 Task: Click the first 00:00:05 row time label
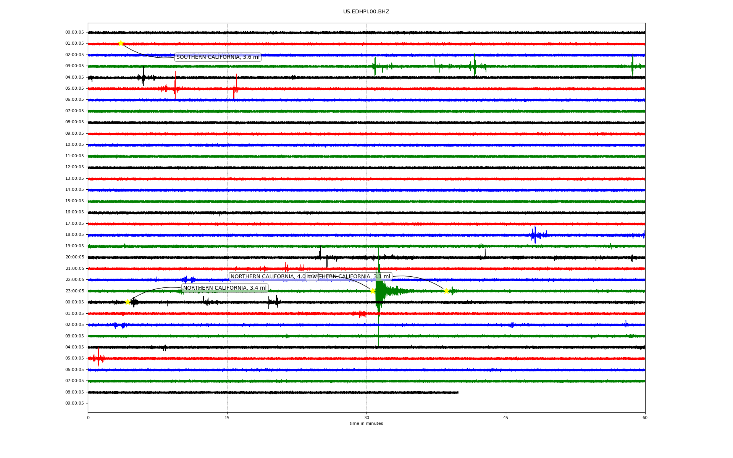[74, 32]
